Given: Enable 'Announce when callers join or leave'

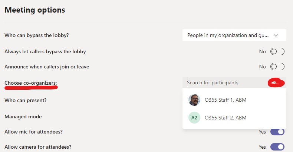Looking at the screenshot, I should click(277, 67).
